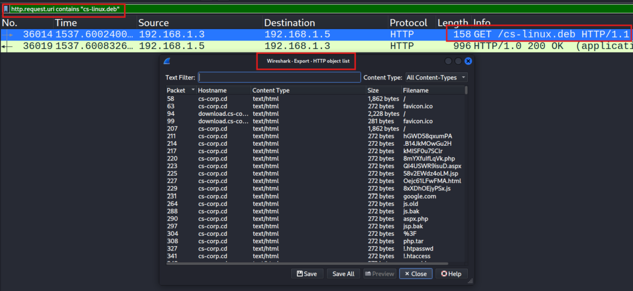This screenshot has height=291, width=633.
Task: Select the 8mYXfulfLqVk.php file row
Action: tap(315, 158)
